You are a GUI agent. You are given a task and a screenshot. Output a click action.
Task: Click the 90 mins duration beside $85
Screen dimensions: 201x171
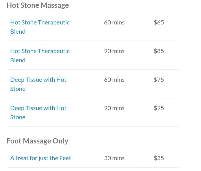coord(114,51)
